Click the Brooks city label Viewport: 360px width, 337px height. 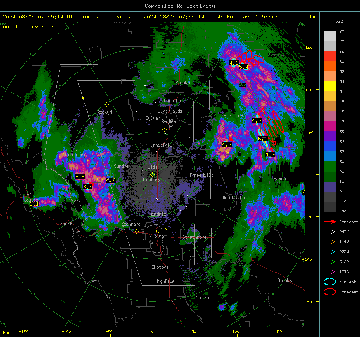(284, 280)
